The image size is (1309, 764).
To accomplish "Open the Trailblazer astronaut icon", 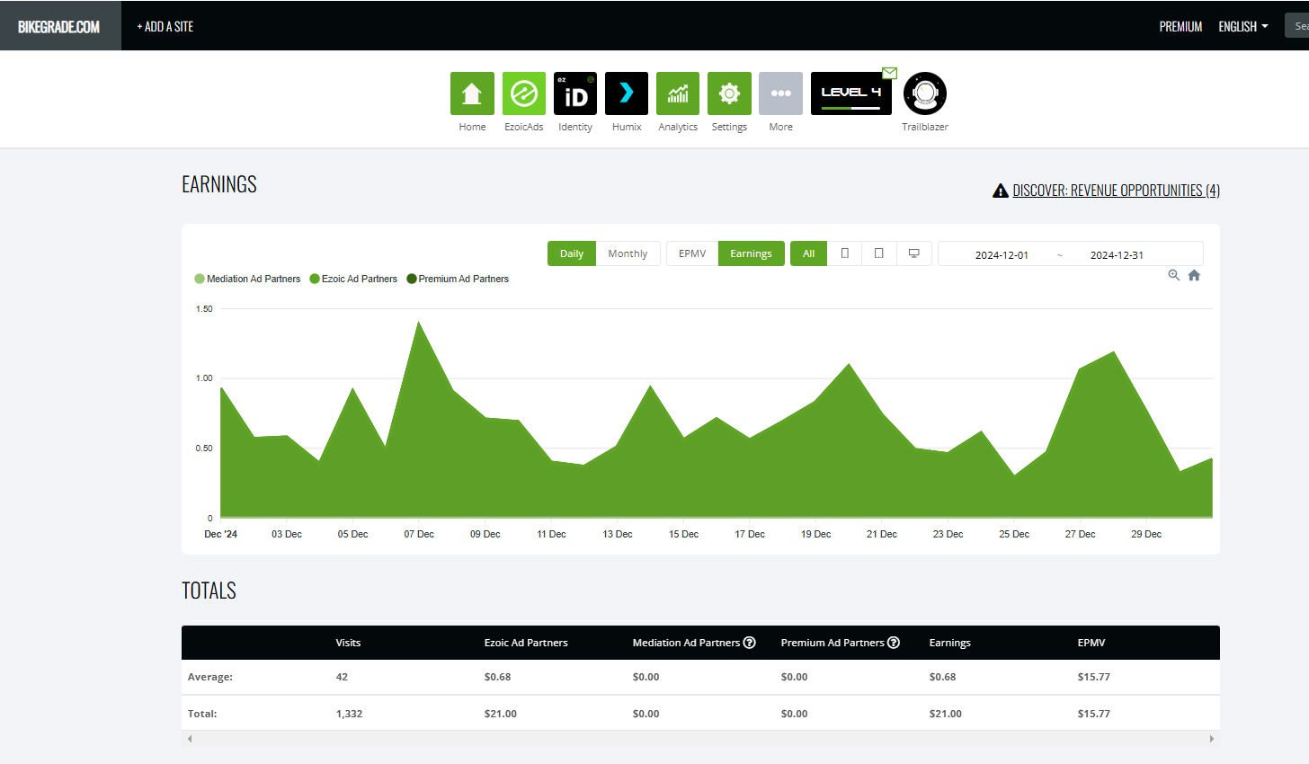I will [925, 93].
